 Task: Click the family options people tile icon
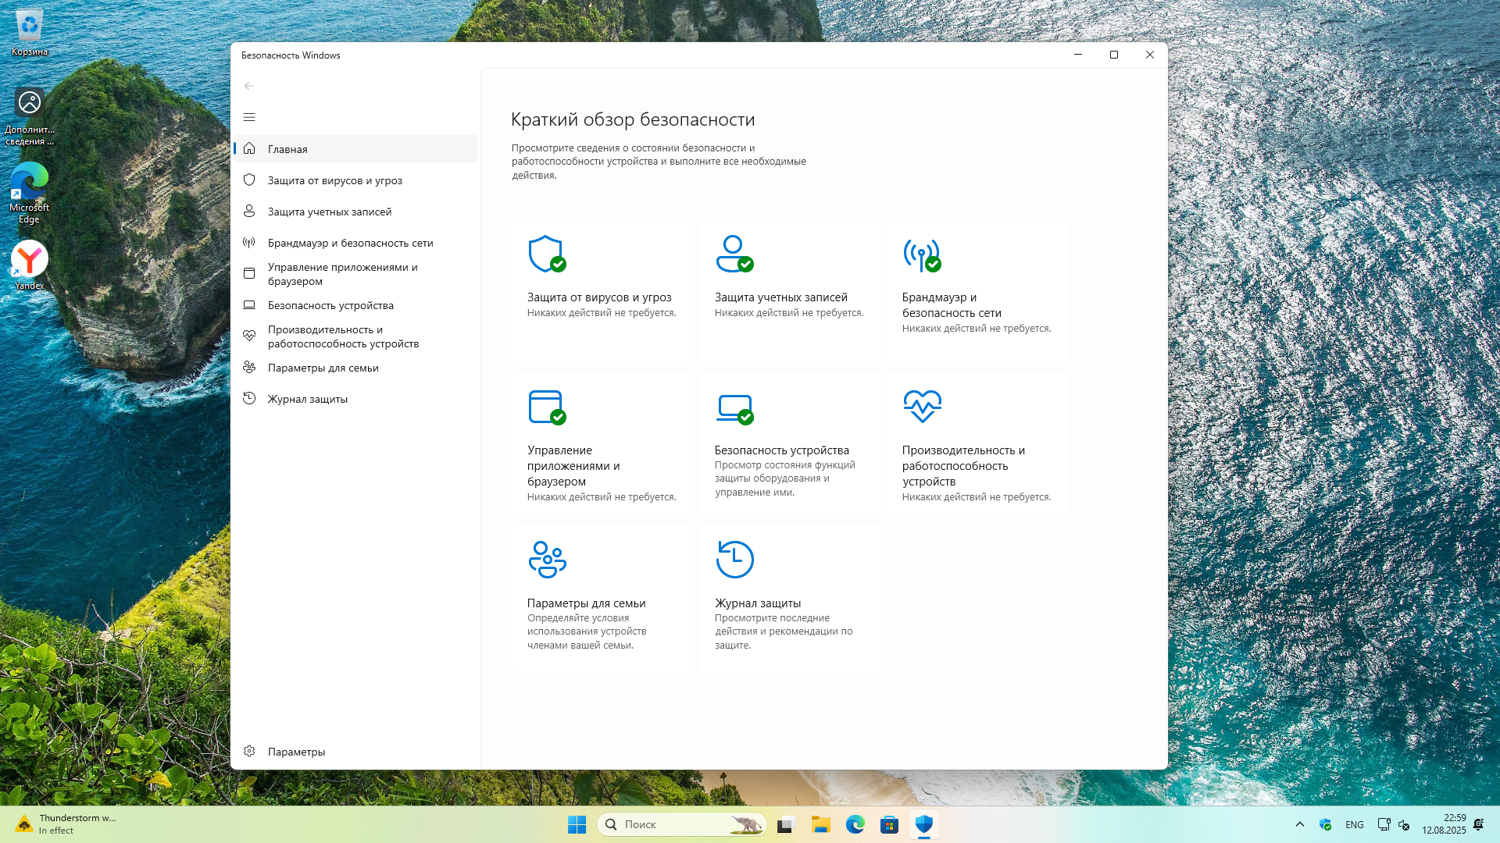point(547,559)
